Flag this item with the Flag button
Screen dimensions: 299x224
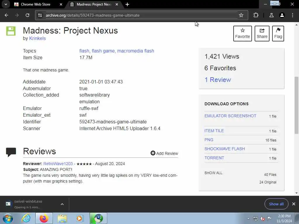pyautogui.click(x=278, y=34)
